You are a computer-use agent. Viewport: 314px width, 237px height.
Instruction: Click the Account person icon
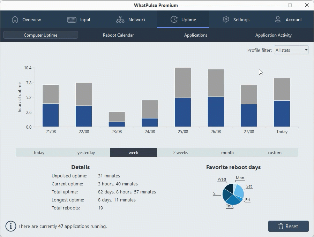click(278, 20)
